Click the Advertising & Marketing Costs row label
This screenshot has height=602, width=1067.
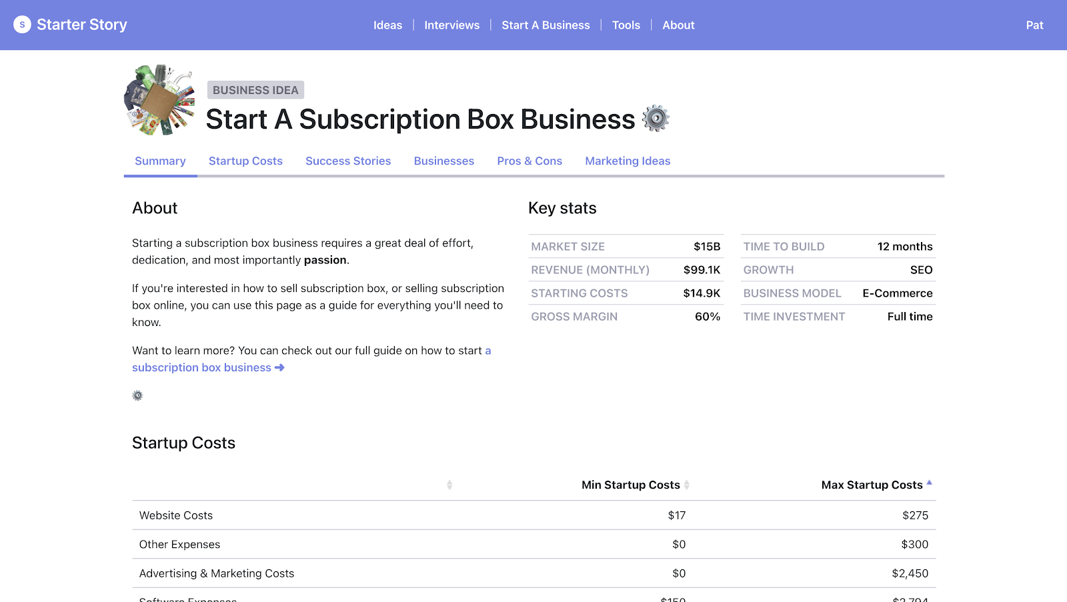(217, 573)
